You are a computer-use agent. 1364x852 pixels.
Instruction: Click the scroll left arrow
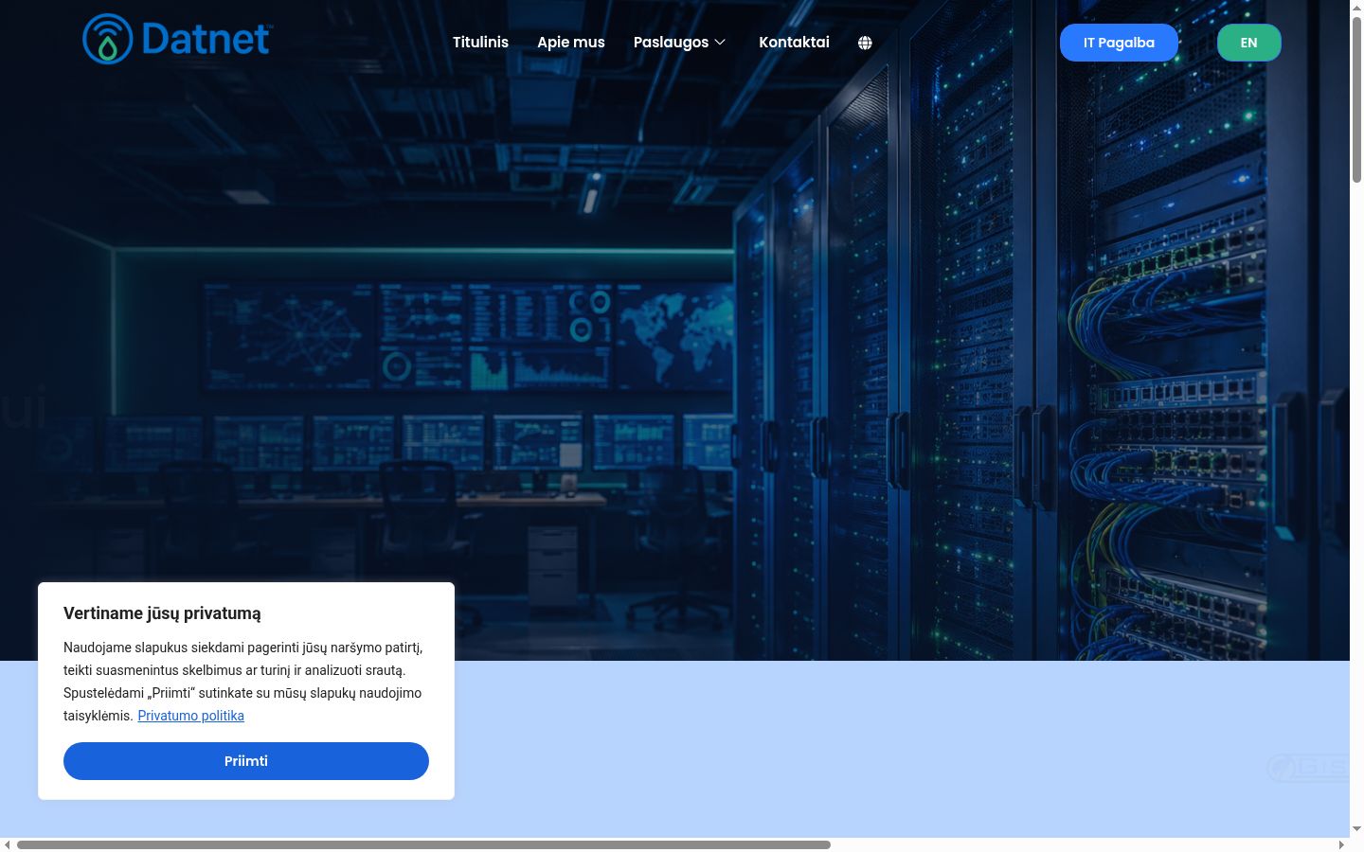(x=8, y=844)
